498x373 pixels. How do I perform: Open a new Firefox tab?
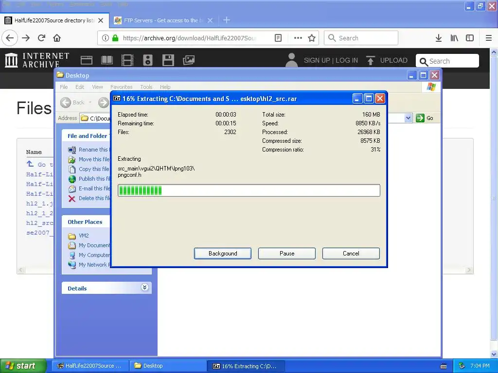pyautogui.click(x=227, y=20)
